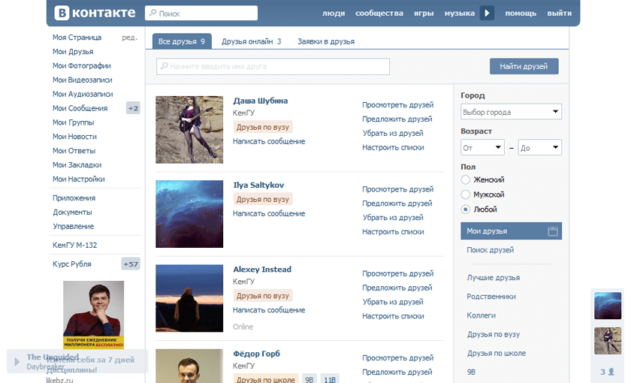
Task: Select the Мужской gender radio button
Action: tap(466, 195)
